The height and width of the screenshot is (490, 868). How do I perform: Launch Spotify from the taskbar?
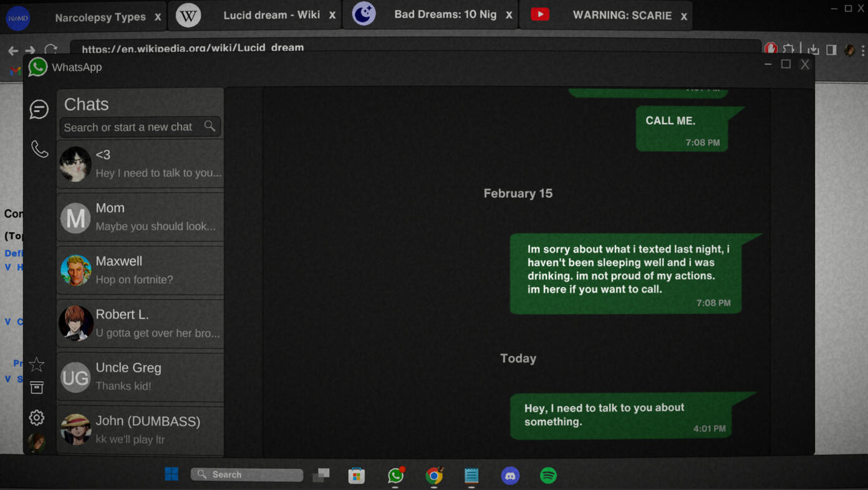pyautogui.click(x=548, y=476)
